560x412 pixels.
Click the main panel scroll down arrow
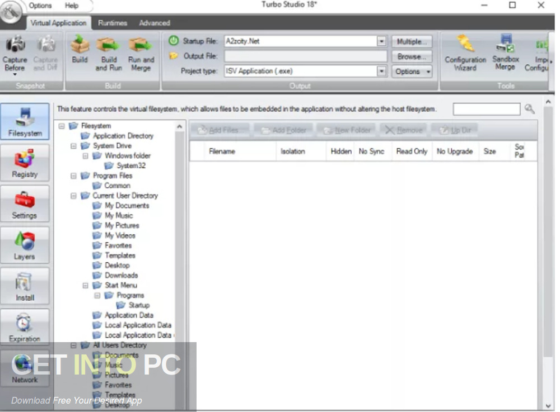[548, 406]
